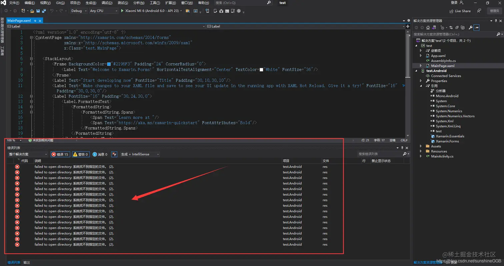
Task: Open the 编辑(E) menu
Action: (x=30, y=3)
